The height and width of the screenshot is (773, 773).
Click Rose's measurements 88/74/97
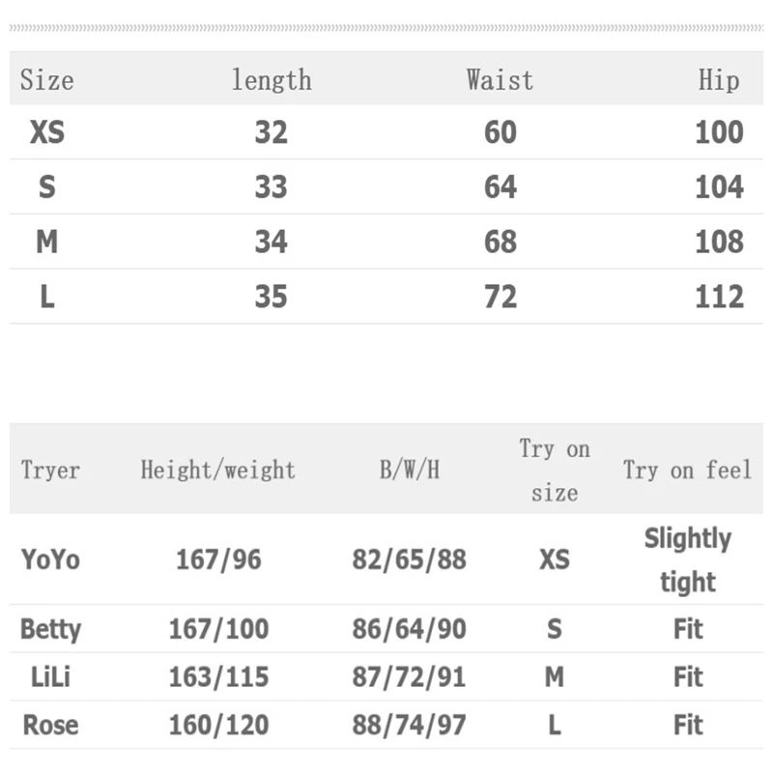(409, 725)
